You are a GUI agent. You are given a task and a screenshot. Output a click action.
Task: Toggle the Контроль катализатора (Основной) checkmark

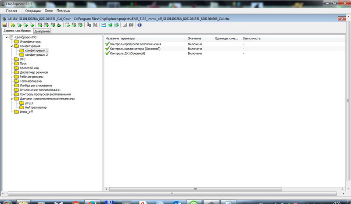click(107, 49)
